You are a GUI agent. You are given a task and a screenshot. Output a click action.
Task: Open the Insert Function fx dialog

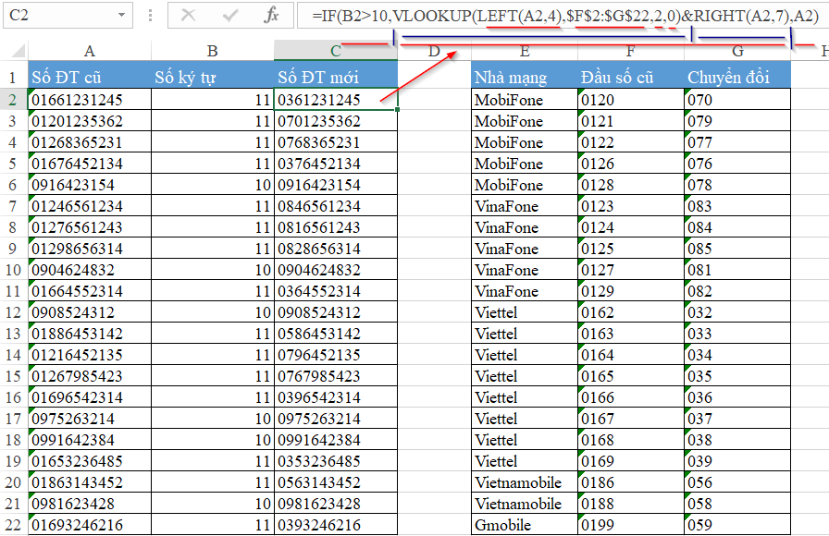271,16
